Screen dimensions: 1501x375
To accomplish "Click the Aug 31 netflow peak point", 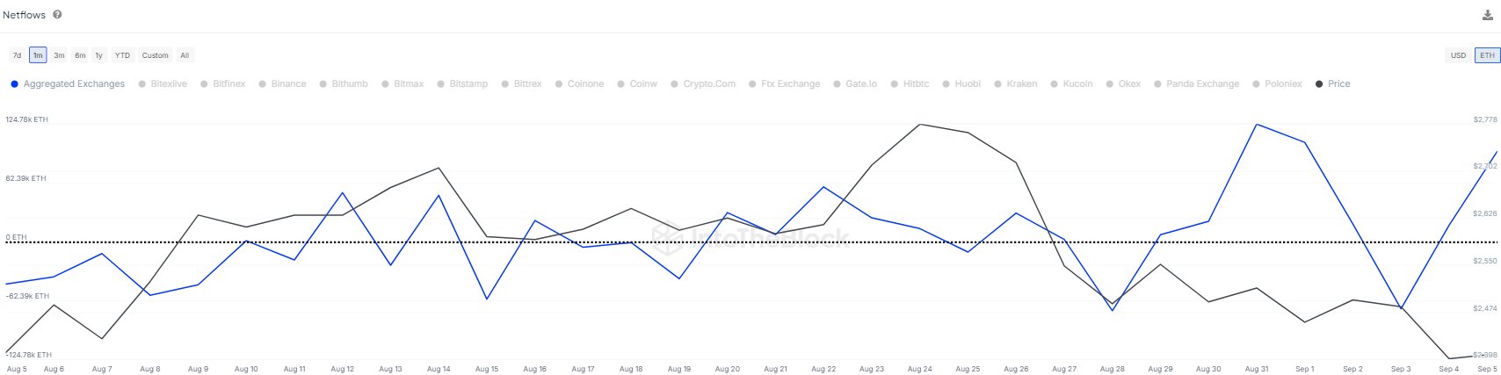I will coord(1257,125).
